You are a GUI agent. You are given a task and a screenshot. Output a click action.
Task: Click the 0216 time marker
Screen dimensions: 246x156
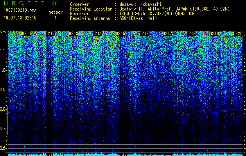144,34
